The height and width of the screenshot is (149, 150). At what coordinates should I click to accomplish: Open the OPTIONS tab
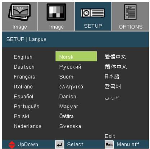[131, 17]
